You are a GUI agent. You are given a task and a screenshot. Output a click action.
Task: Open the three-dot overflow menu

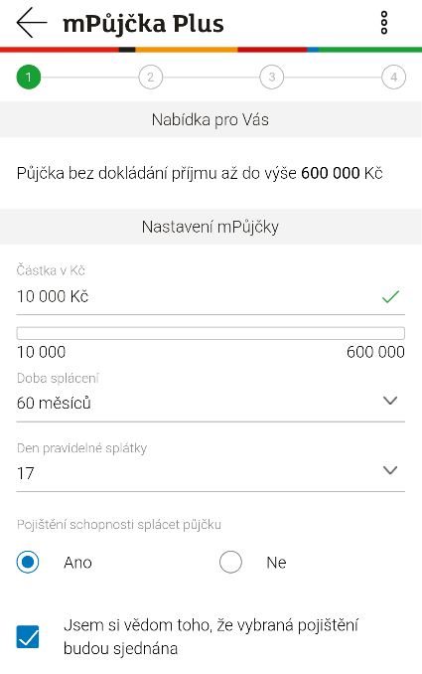click(384, 23)
